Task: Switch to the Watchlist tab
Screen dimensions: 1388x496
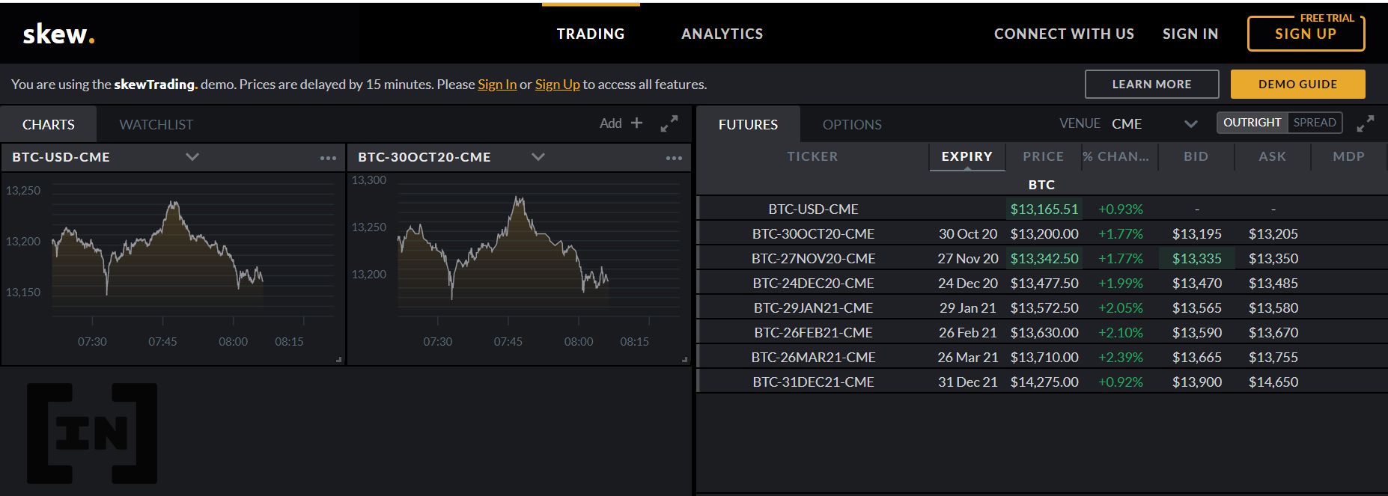Action: point(156,124)
